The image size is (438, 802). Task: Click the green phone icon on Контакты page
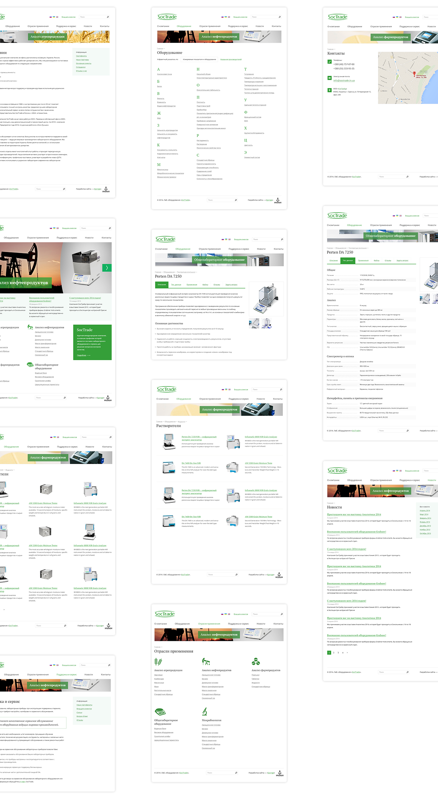330,62
